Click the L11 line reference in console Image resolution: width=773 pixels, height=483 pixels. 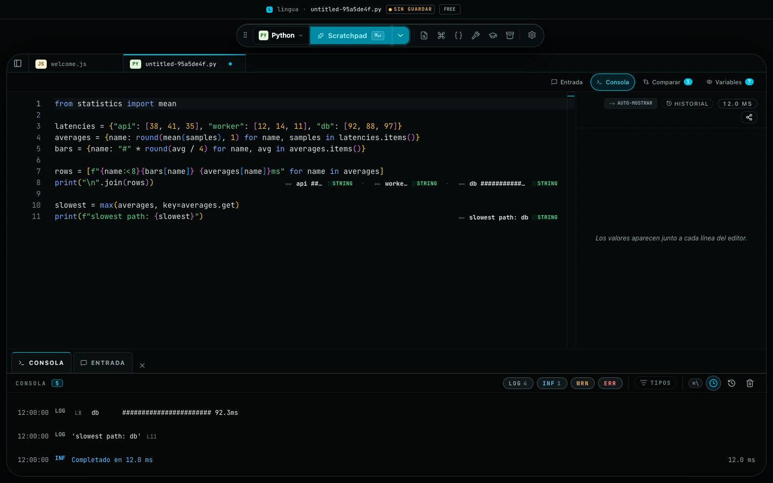152,437
